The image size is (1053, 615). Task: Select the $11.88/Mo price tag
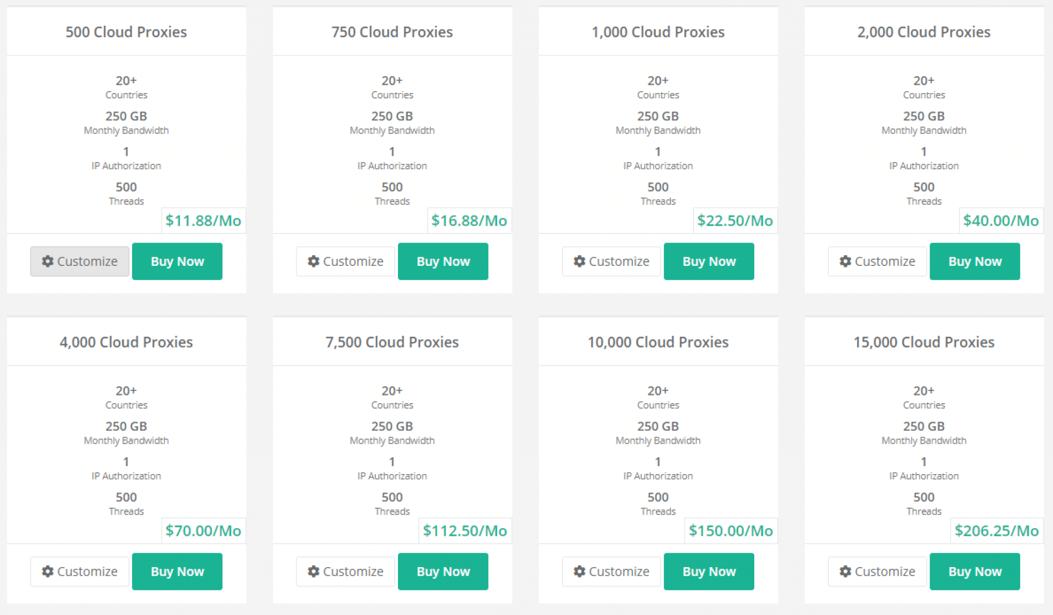click(204, 221)
